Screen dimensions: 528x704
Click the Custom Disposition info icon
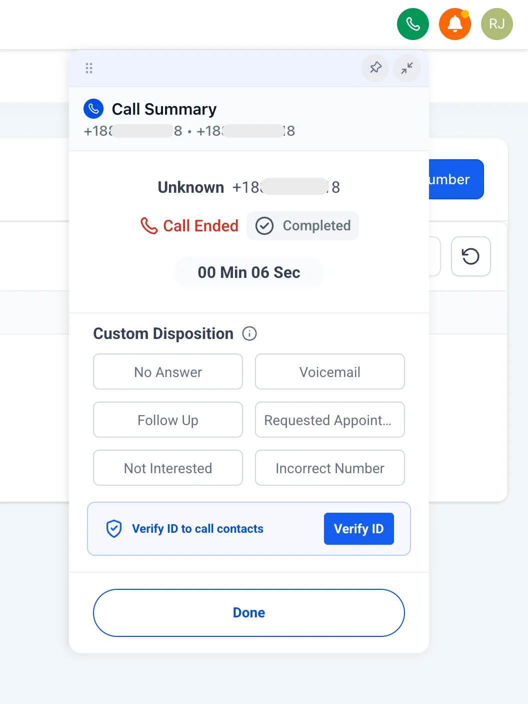click(249, 333)
